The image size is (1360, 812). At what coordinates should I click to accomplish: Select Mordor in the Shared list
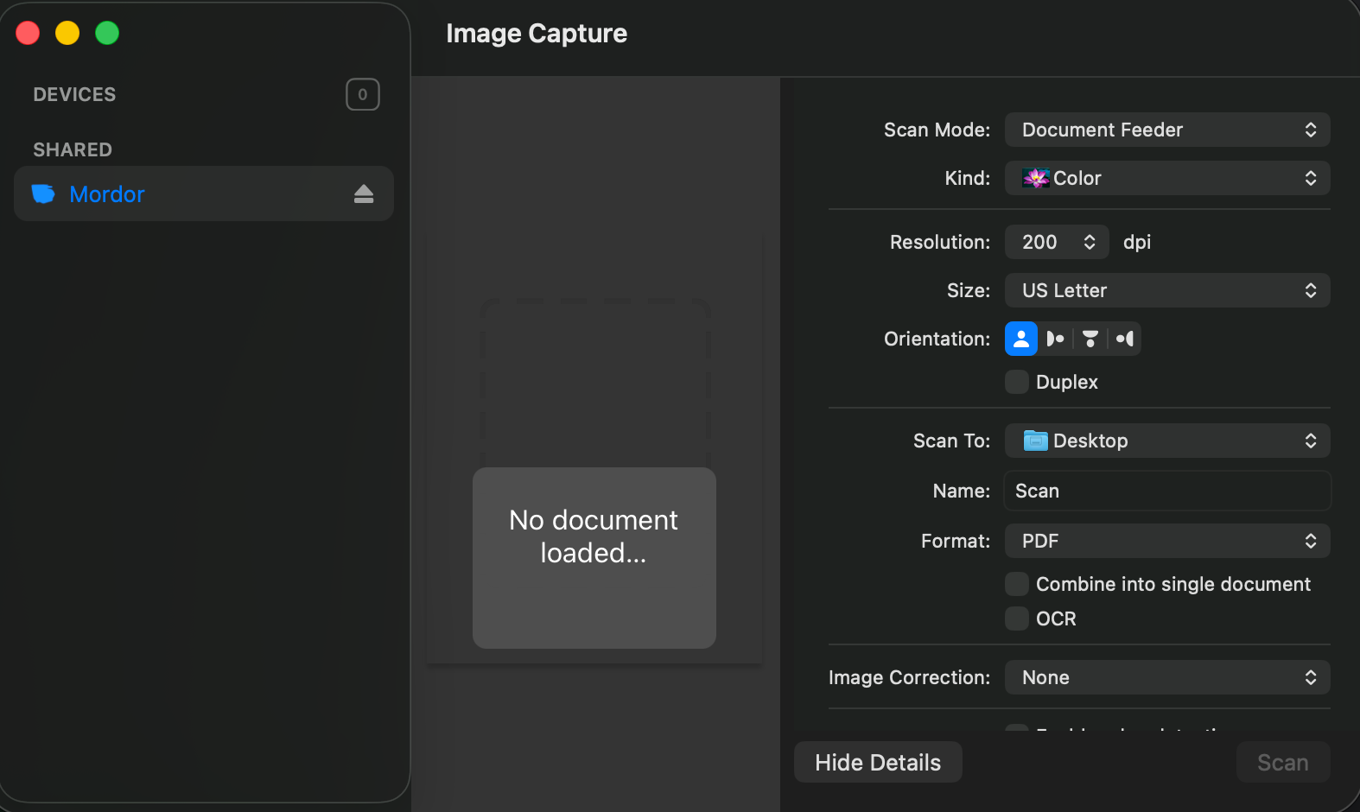pyautogui.click(x=107, y=194)
